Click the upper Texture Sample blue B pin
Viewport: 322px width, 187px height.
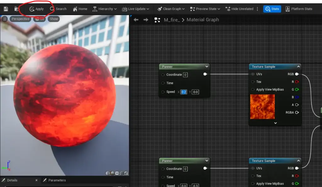[297, 97]
